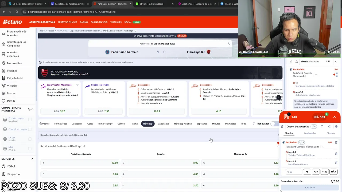The height and width of the screenshot is (192, 342).
Task: Tick the NBA EE. UU. checkbox
Action: (30, 149)
